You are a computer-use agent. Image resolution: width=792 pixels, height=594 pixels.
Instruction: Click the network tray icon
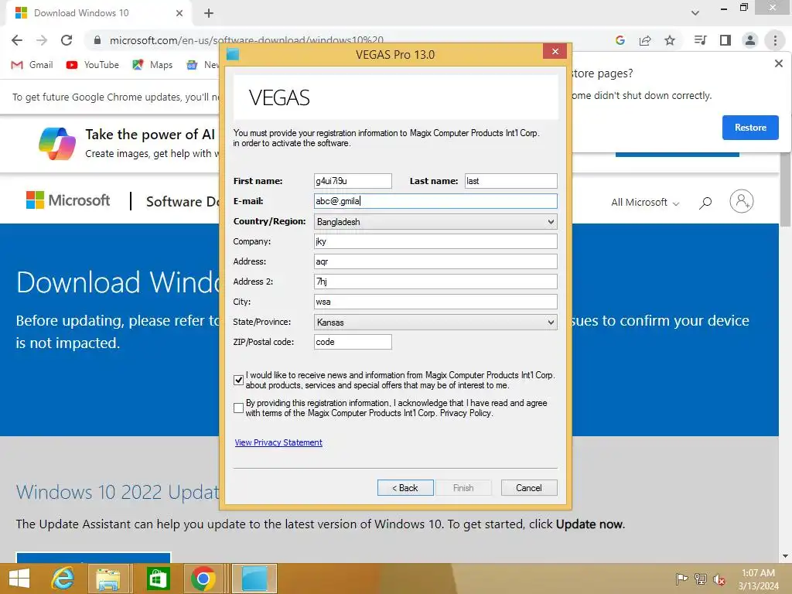pos(701,579)
